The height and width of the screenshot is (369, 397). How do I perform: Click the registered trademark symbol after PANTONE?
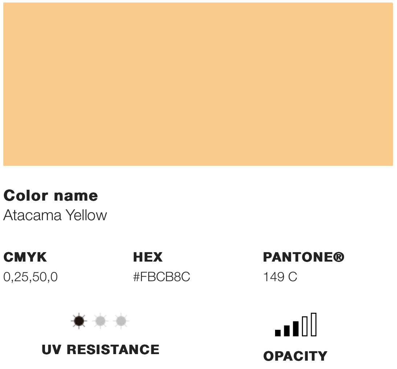coord(339,257)
